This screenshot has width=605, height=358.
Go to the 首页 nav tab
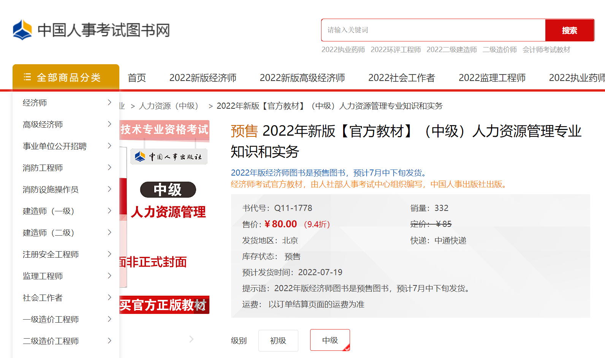coord(137,78)
